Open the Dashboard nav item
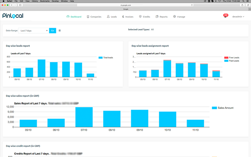251x157 pixels. [x=74, y=17]
